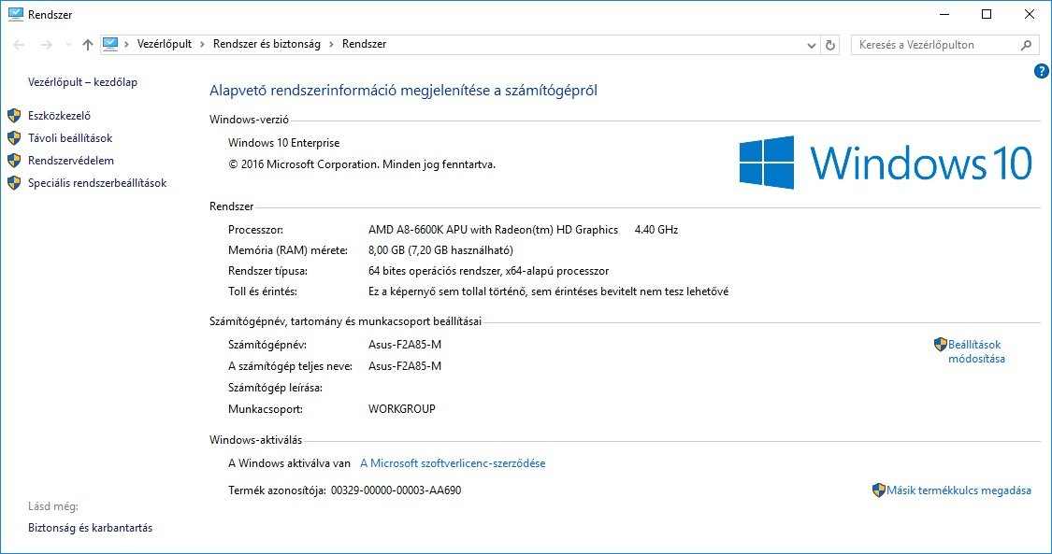This screenshot has height=554, width=1052.
Task: Expand chevron after Rendszer és biztonság
Action: click(331, 44)
